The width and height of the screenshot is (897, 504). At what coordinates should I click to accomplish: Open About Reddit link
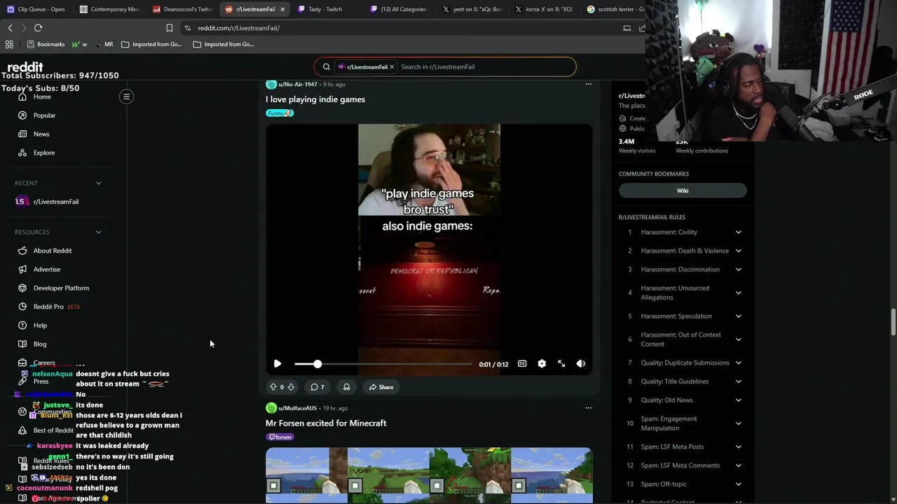[x=53, y=251]
